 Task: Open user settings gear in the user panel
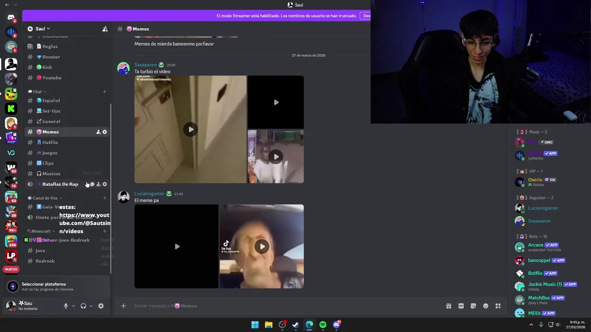[x=101, y=306]
